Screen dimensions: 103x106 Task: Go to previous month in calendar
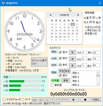(51, 15)
